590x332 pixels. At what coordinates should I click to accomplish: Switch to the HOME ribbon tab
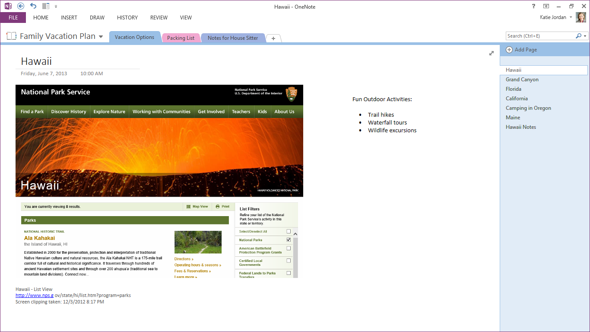coord(41,18)
